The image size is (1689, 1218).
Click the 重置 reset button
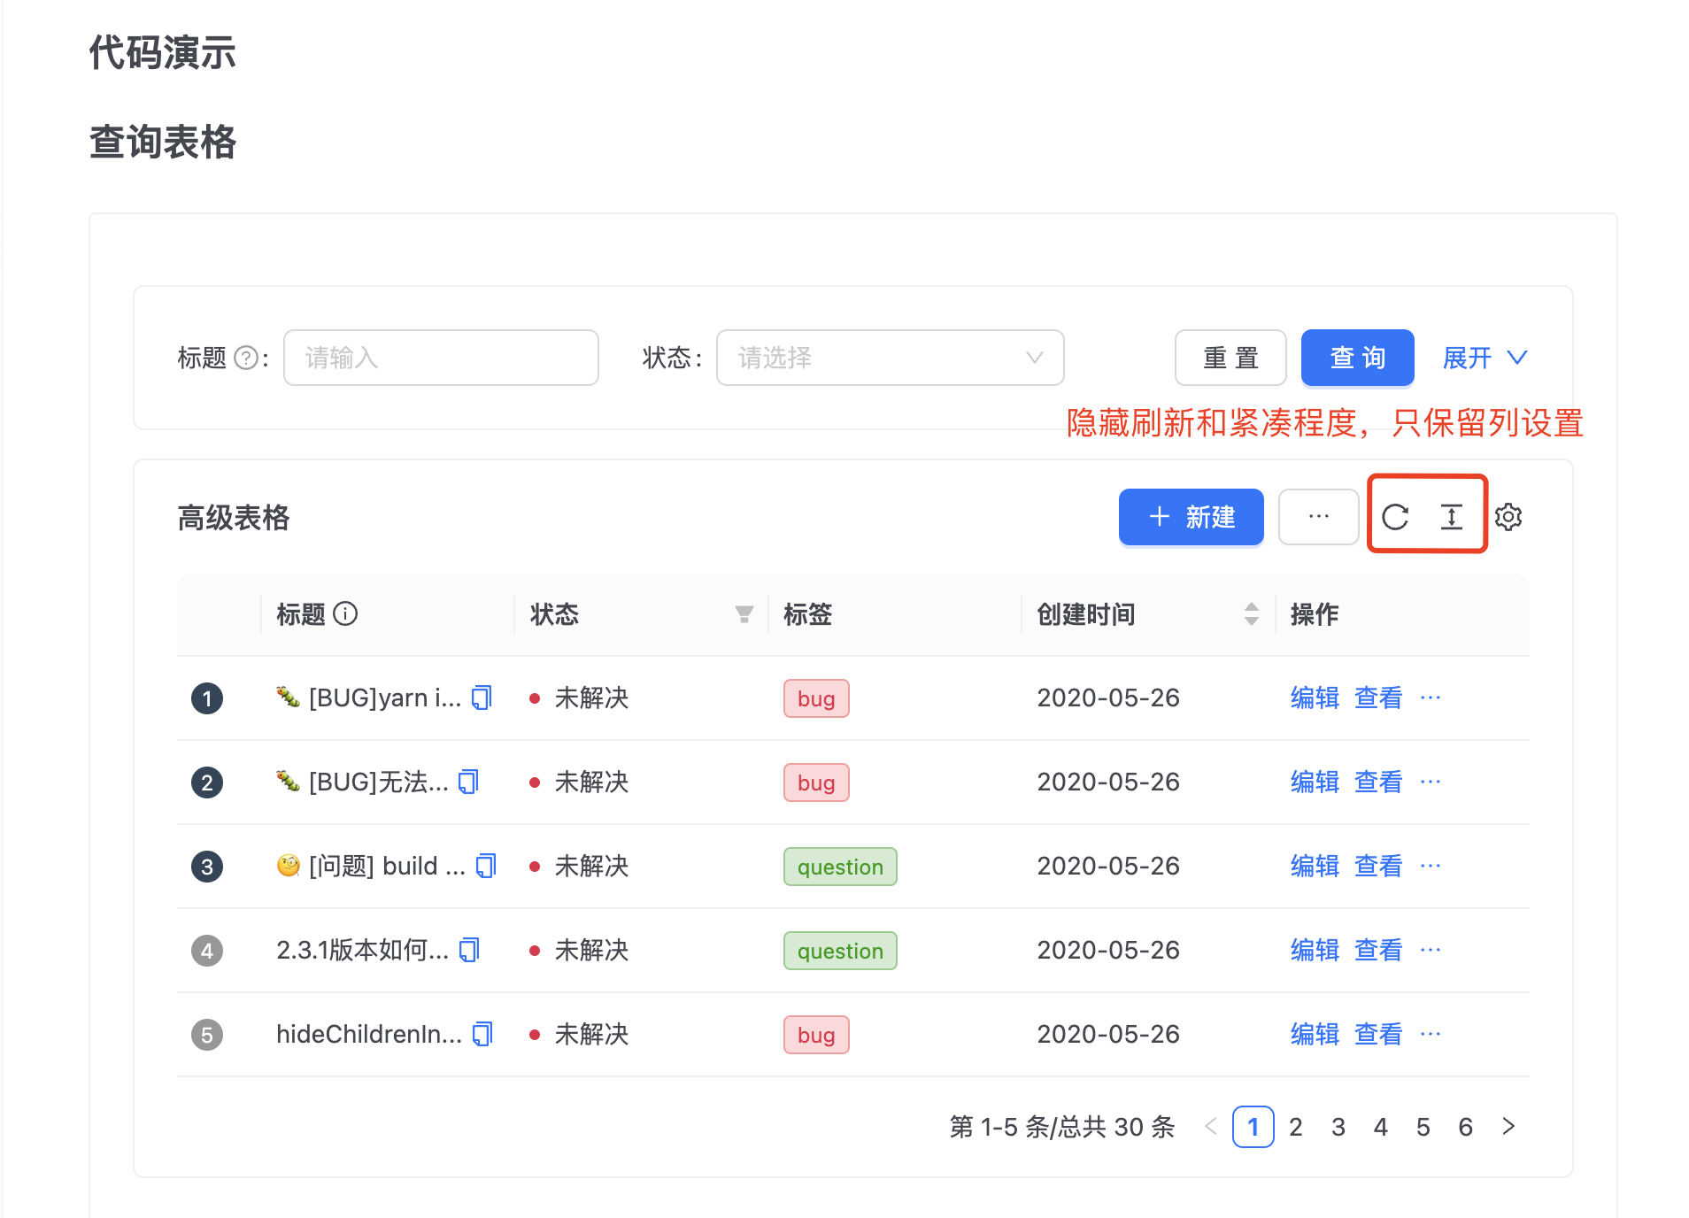click(1230, 358)
